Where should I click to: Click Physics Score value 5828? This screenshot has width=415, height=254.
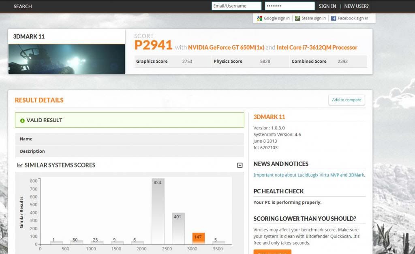pyautogui.click(x=265, y=61)
